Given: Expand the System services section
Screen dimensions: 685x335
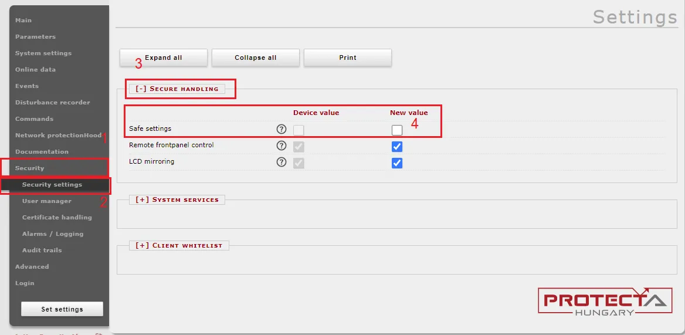Looking at the screenshot, I should coord(177,199).
